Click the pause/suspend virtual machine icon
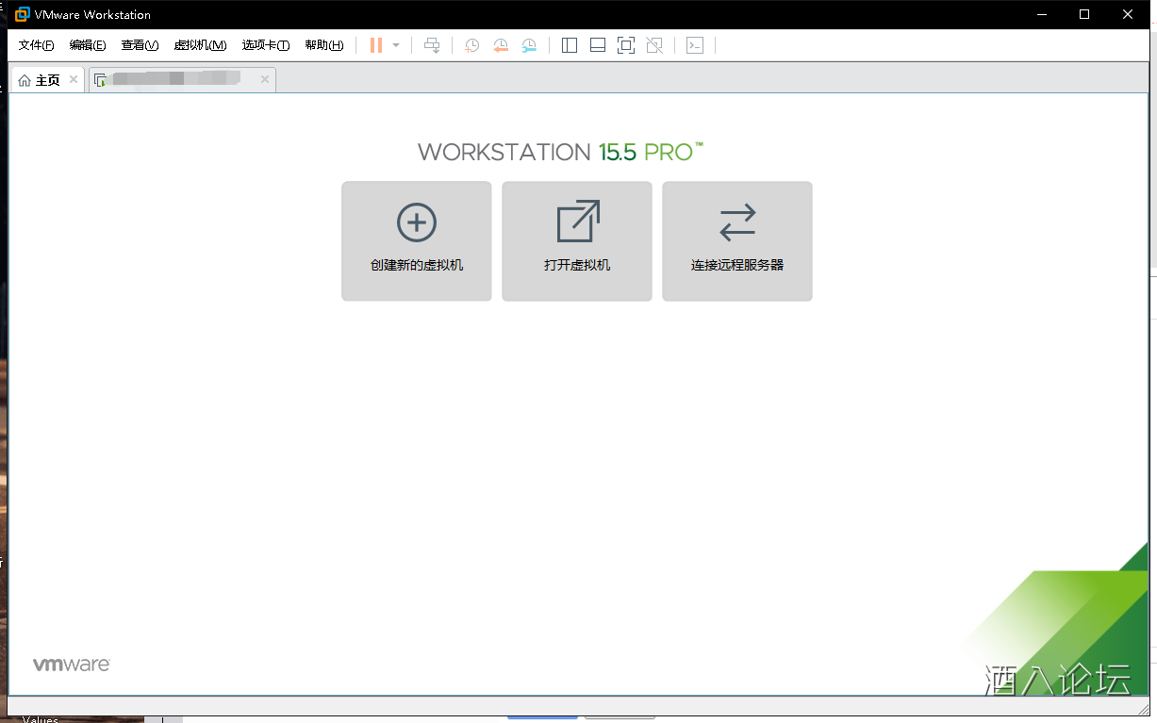 376,45
